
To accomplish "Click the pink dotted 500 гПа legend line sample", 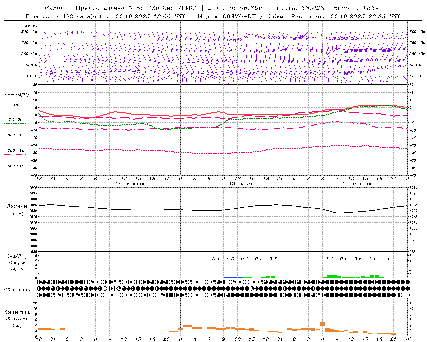I will (x=15, y=170).
